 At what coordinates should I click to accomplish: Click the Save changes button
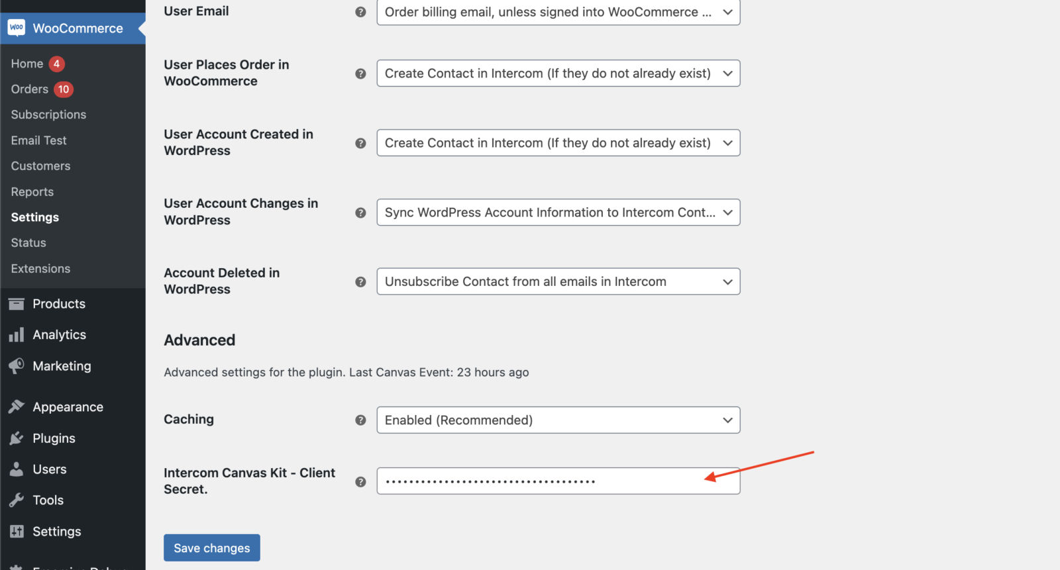point(212,548)
